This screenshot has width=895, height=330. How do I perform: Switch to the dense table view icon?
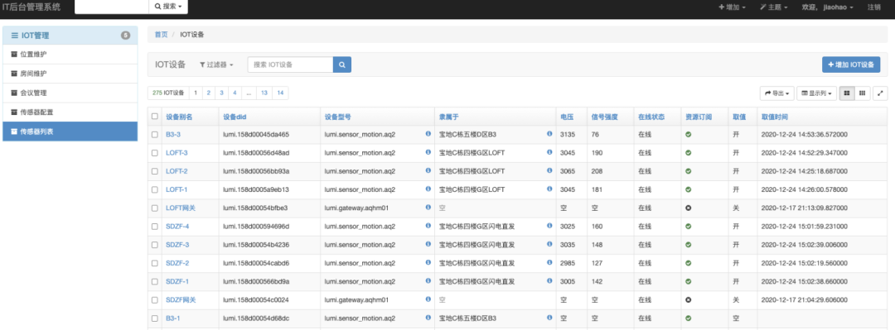(x=863, y=93)
